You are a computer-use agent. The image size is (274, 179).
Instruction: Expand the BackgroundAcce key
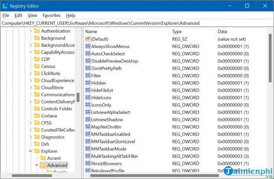click(31, 45)
